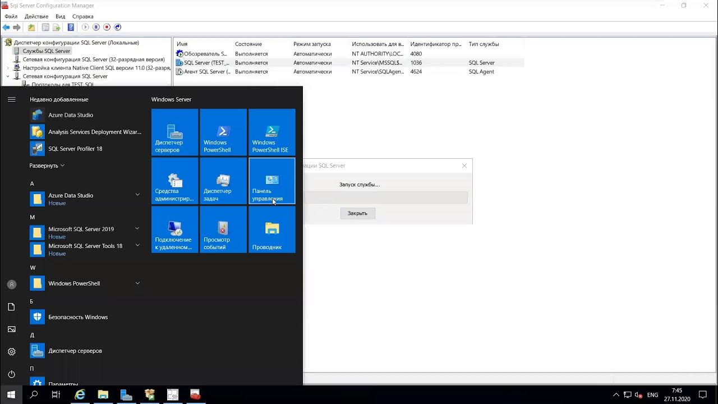Click the Pause service toolbar button
718x404 pixels.
96,27
